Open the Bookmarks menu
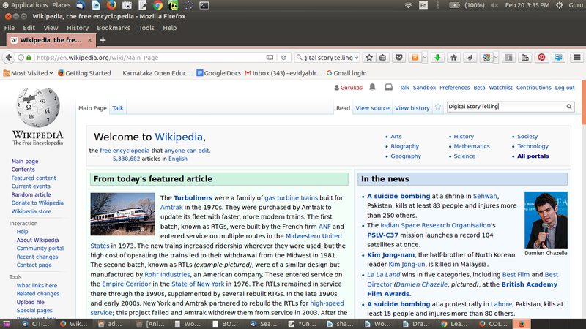This screenshot has height=329, width=586. [114, 28]
